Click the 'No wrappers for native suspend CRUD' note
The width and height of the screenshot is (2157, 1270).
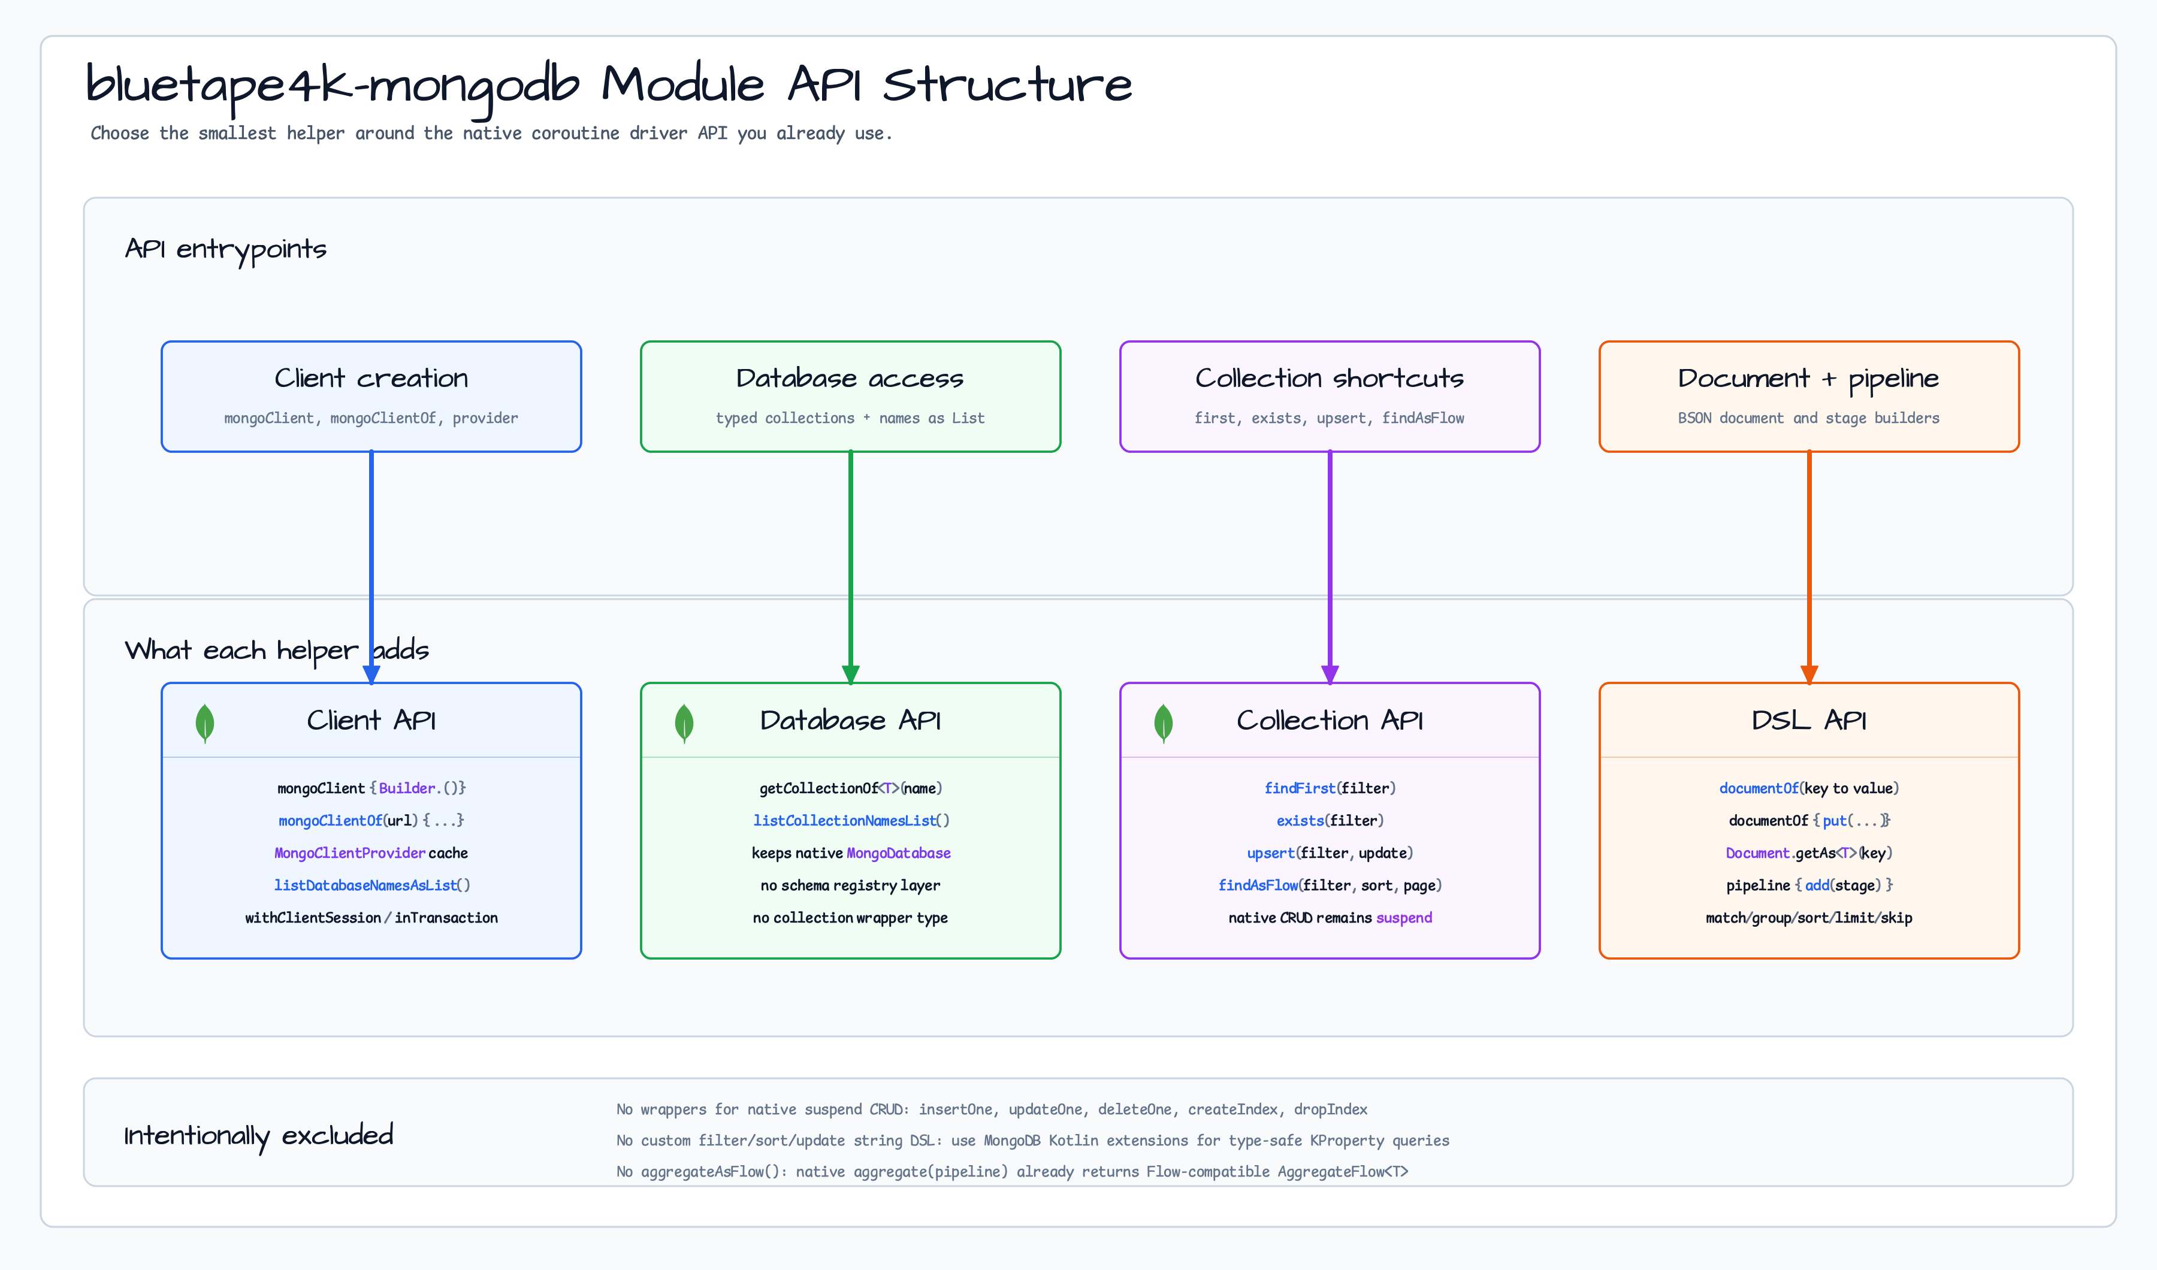point(992,1110)
